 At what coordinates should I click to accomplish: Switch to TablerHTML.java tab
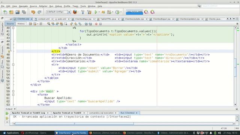pyautogui.click(x=108, y=19)
